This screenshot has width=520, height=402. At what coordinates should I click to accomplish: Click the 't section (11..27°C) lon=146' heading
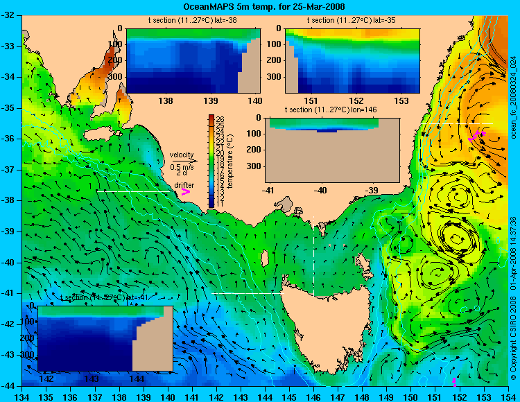click(331, 110)
